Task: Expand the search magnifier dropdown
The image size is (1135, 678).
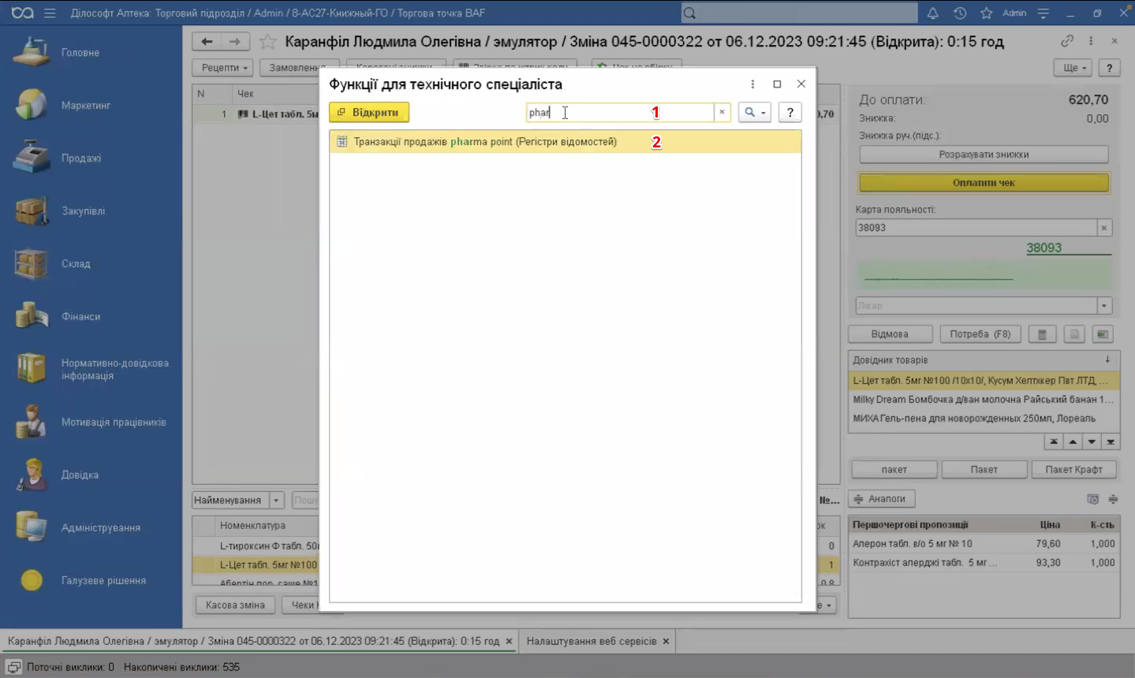Action: coord(754,113)
